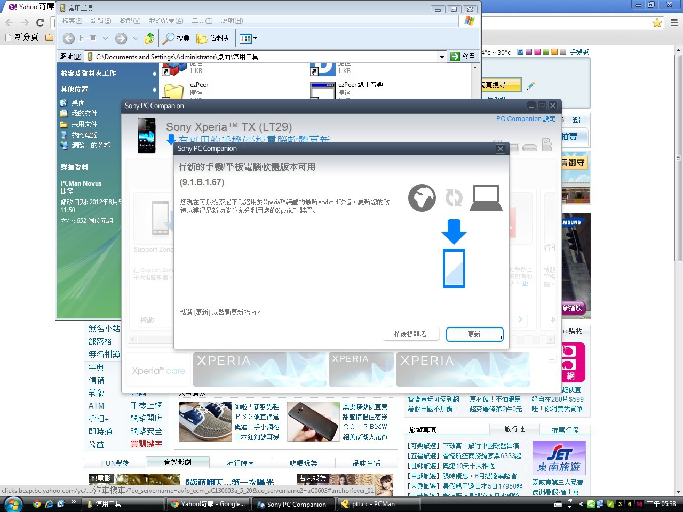The image size is (683, 512).
Task: Open the 工具 menu in Explorer
Action: tap(202, 21)
